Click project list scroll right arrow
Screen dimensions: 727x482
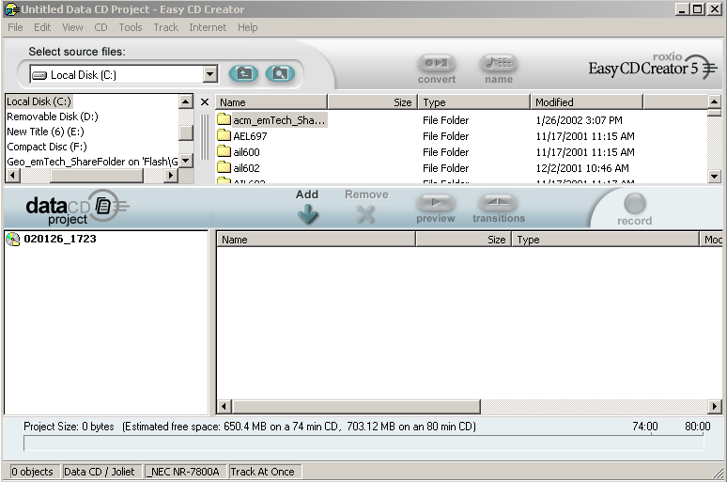click(715, 407)
